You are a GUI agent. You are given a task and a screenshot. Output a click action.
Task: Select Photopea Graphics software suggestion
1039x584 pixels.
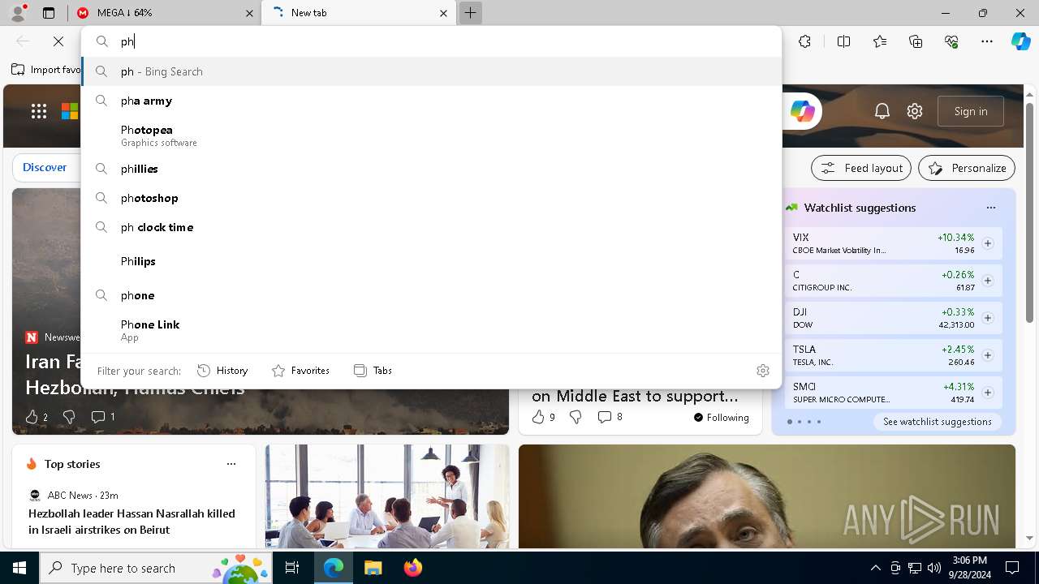(x=431, y=135)
